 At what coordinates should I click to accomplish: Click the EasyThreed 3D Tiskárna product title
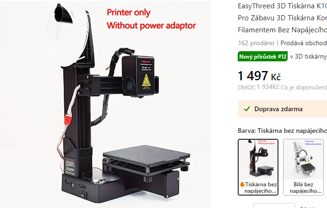(283, 18)
